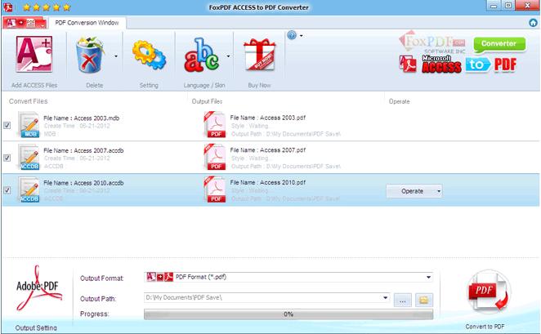Select the File Name : Access 2010.pdf text
Image resolution: width=541 pixels, height=334 pixels.
pos(268,182)
